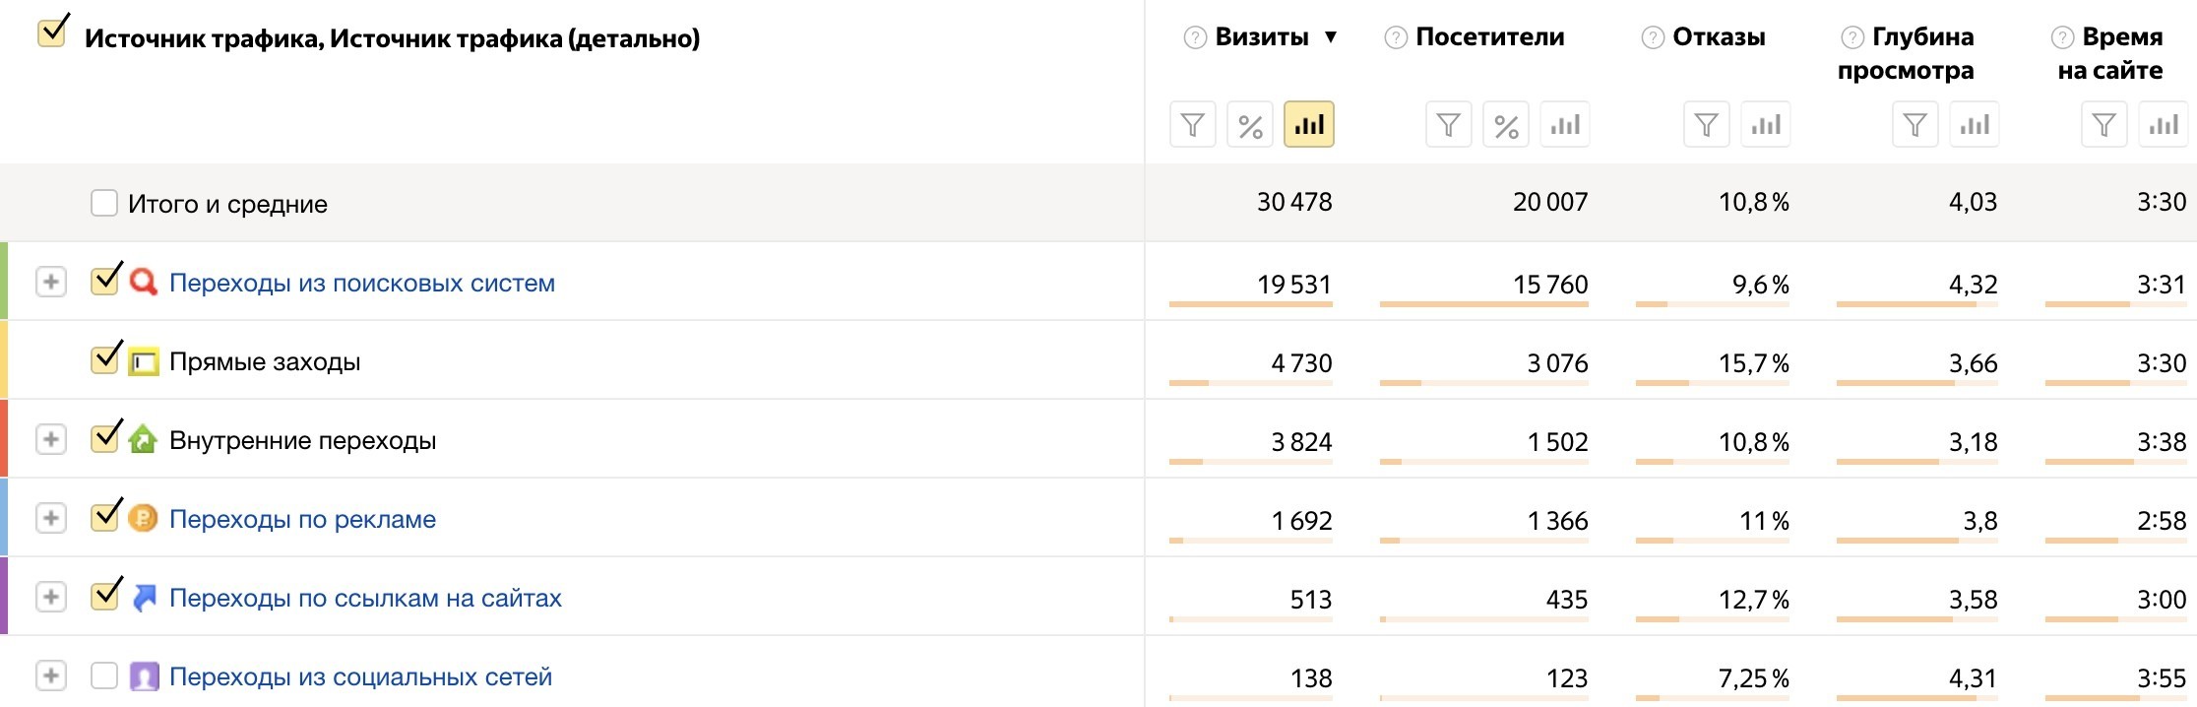Expand Переходы из поисковых систем row
Image resolution: width=2197 pixels, height=707 pixels.
click(x=51, y=282)
